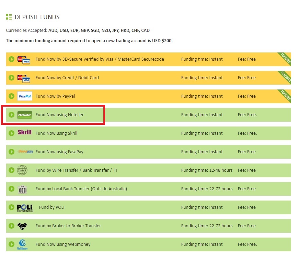Click 'Funding time: Instant' in PayPal row
This screenshot has height=253, width=297.
tap(202, 96)
